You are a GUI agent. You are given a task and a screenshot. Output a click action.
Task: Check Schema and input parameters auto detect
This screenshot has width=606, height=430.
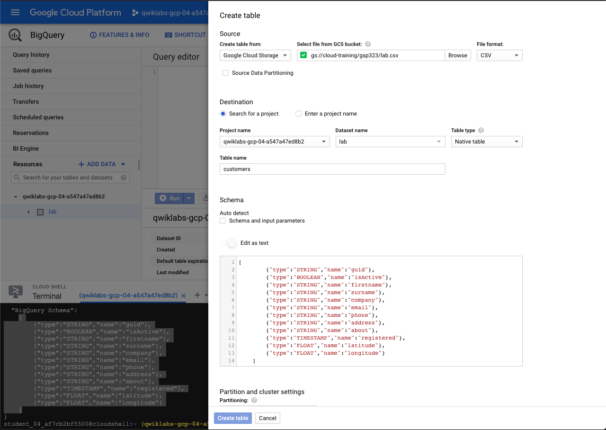coord(223,221)
